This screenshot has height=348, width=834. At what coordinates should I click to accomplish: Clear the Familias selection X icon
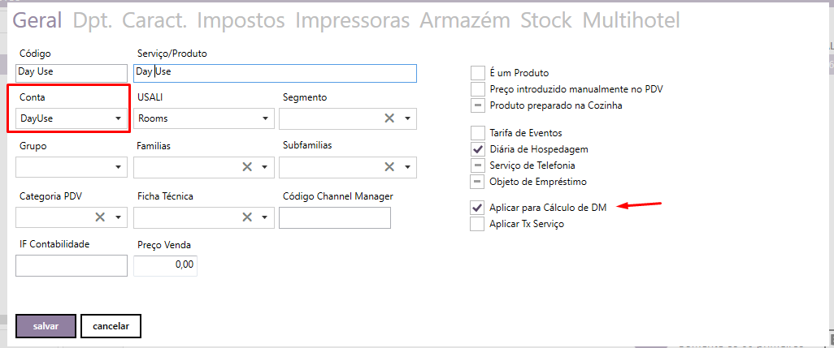pyautogui.click(x=246, y=167)
